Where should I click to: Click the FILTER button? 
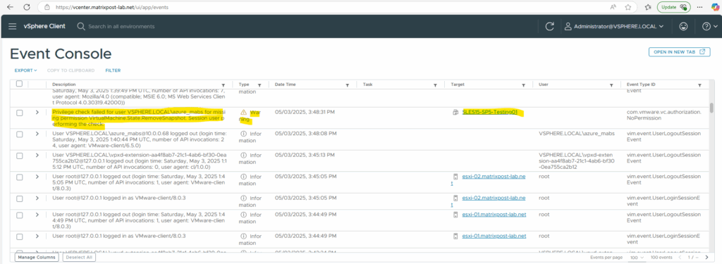click(x=113, y=70)
